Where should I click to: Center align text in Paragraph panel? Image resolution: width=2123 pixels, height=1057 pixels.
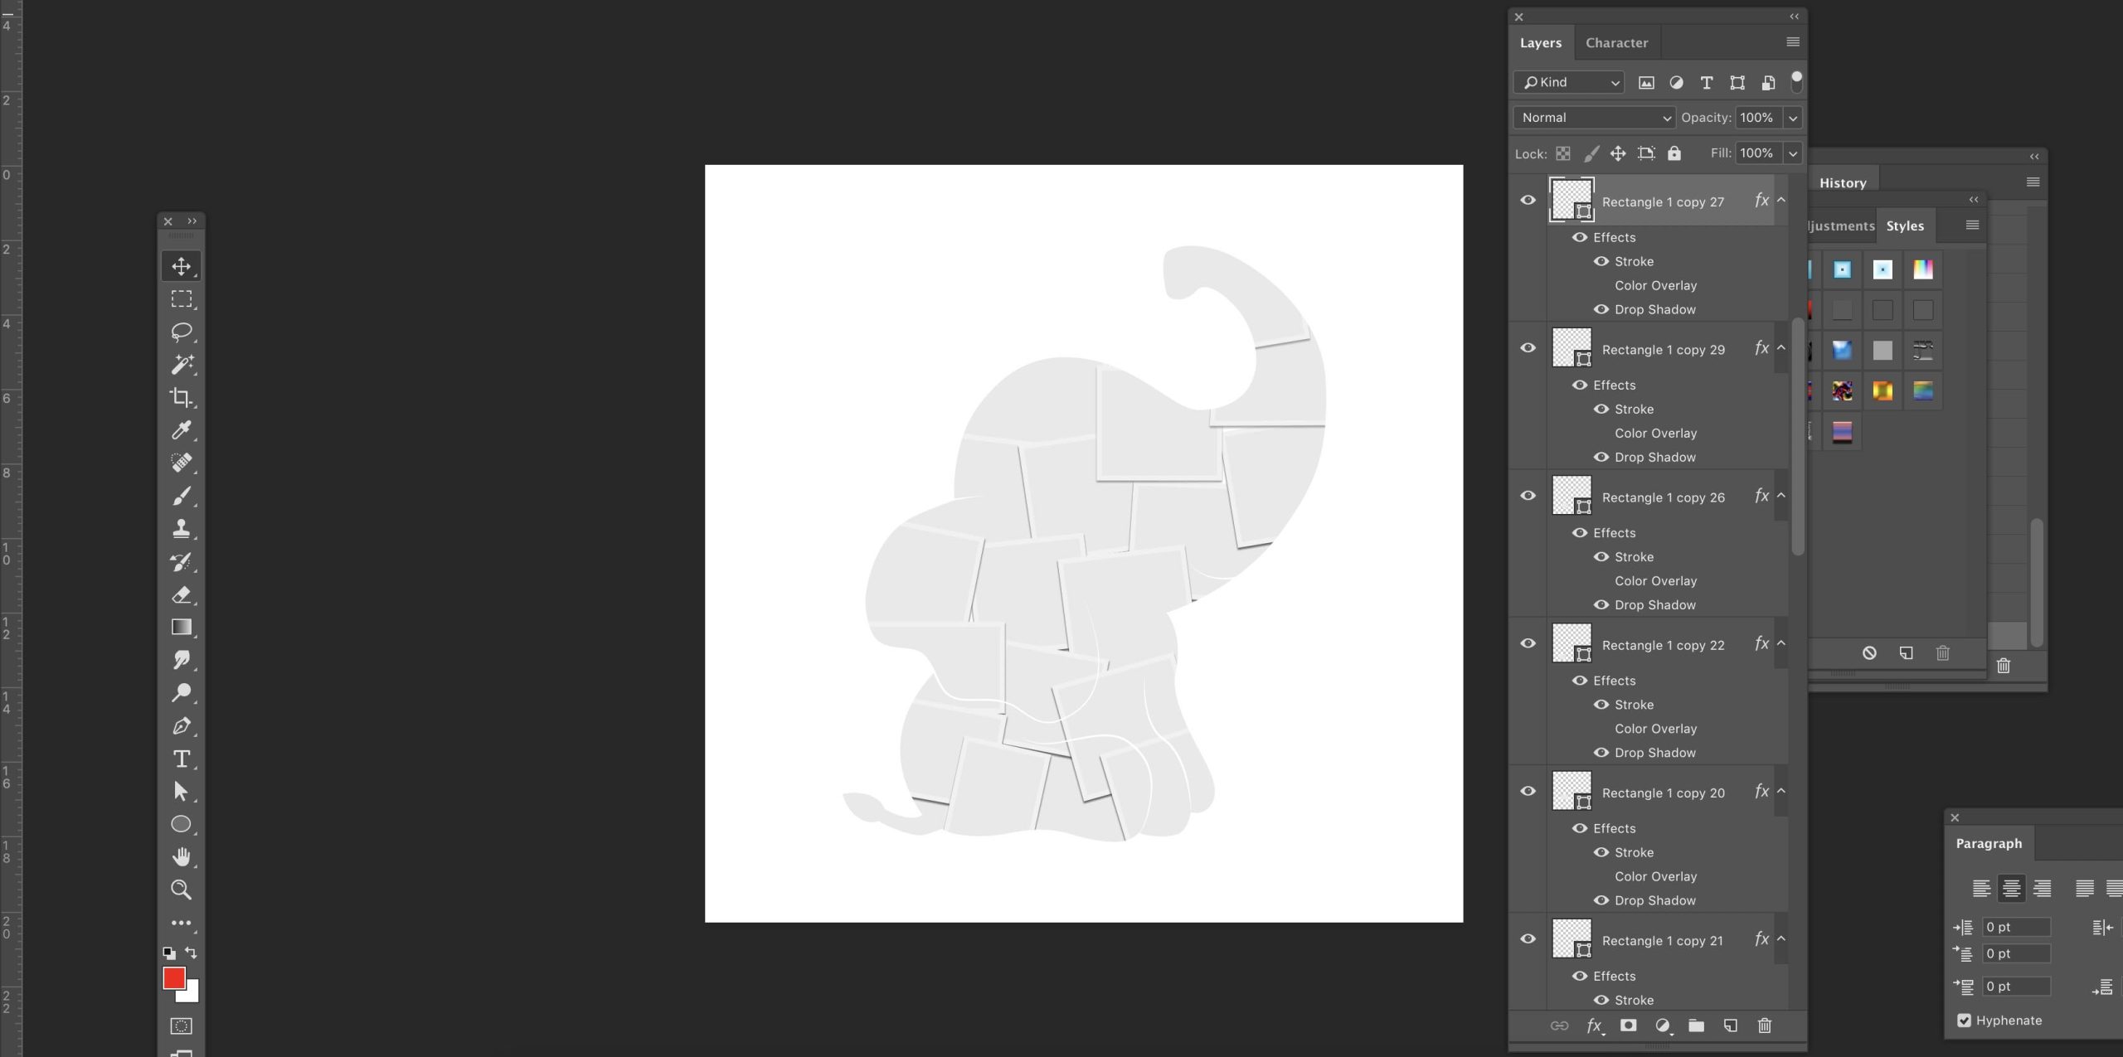(2011, 888)
